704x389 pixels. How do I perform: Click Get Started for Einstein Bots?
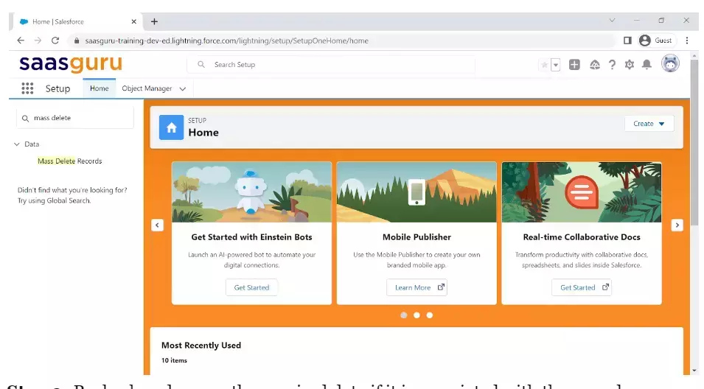251,287
